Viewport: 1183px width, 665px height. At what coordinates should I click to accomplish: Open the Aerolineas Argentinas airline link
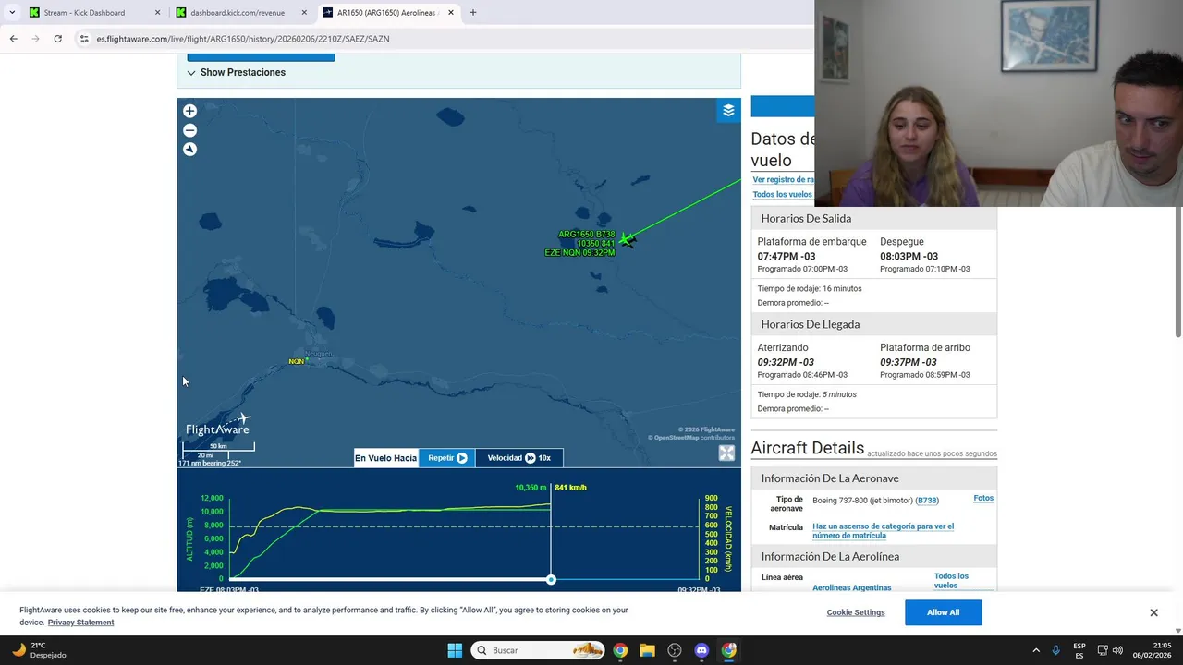click(x=852, y=587)
